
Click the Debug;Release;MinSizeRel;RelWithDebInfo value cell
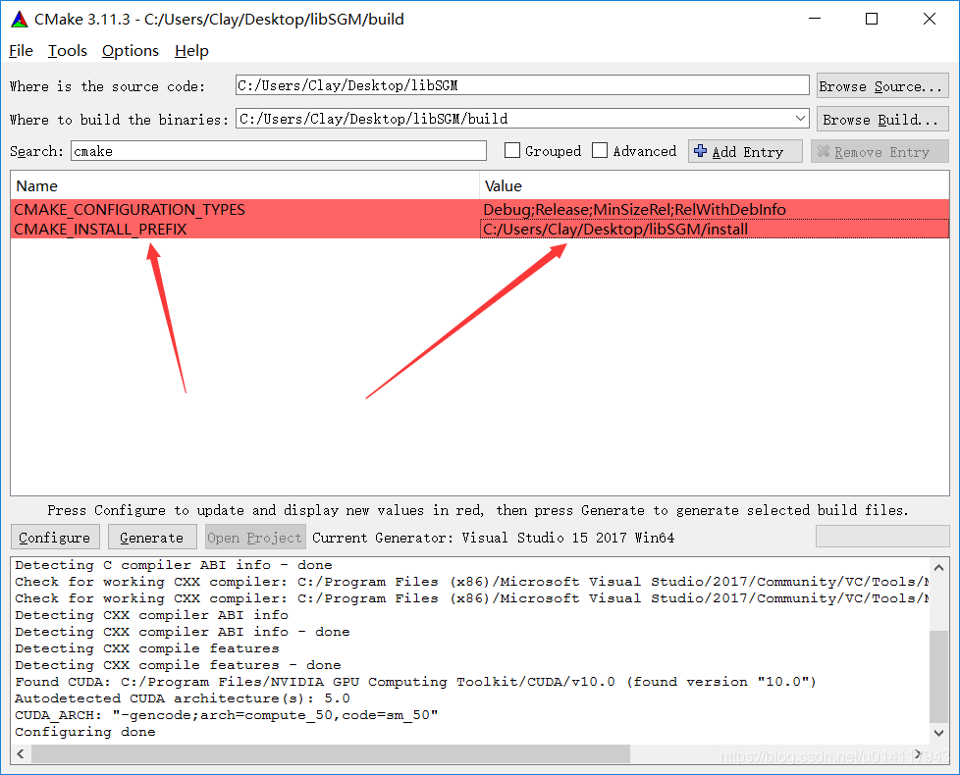tap(715, 209)
